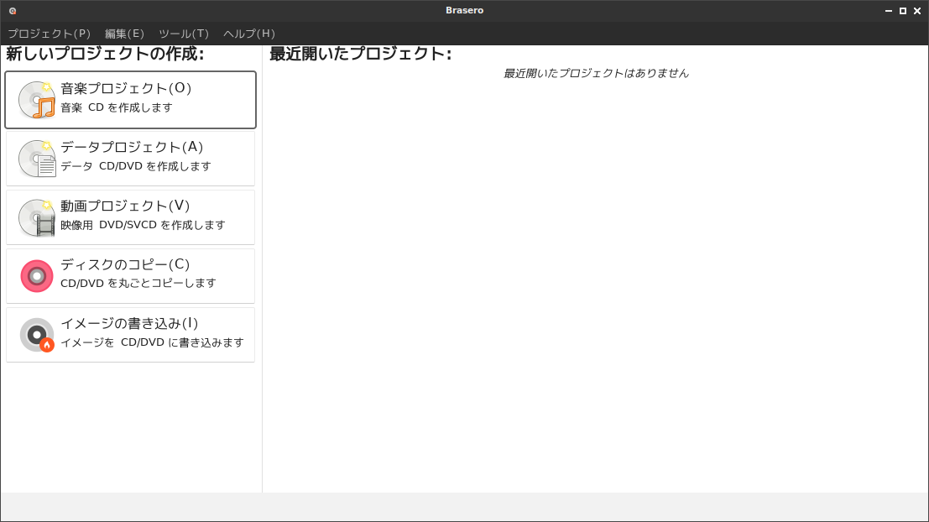Screen dimensions: 929x522
Task: Click the 最近開いたプロジェクト heading
Action: (x=360, y=54)
